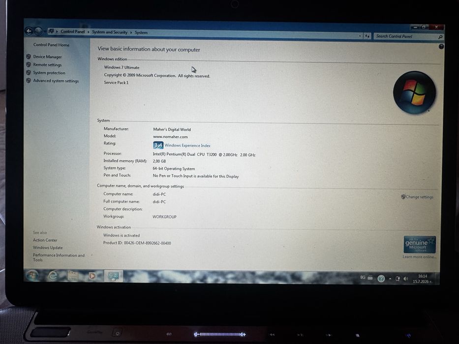459x344 pixels.
Task: Select the WORKGROUP value text
Action: [x=164, y=217]
